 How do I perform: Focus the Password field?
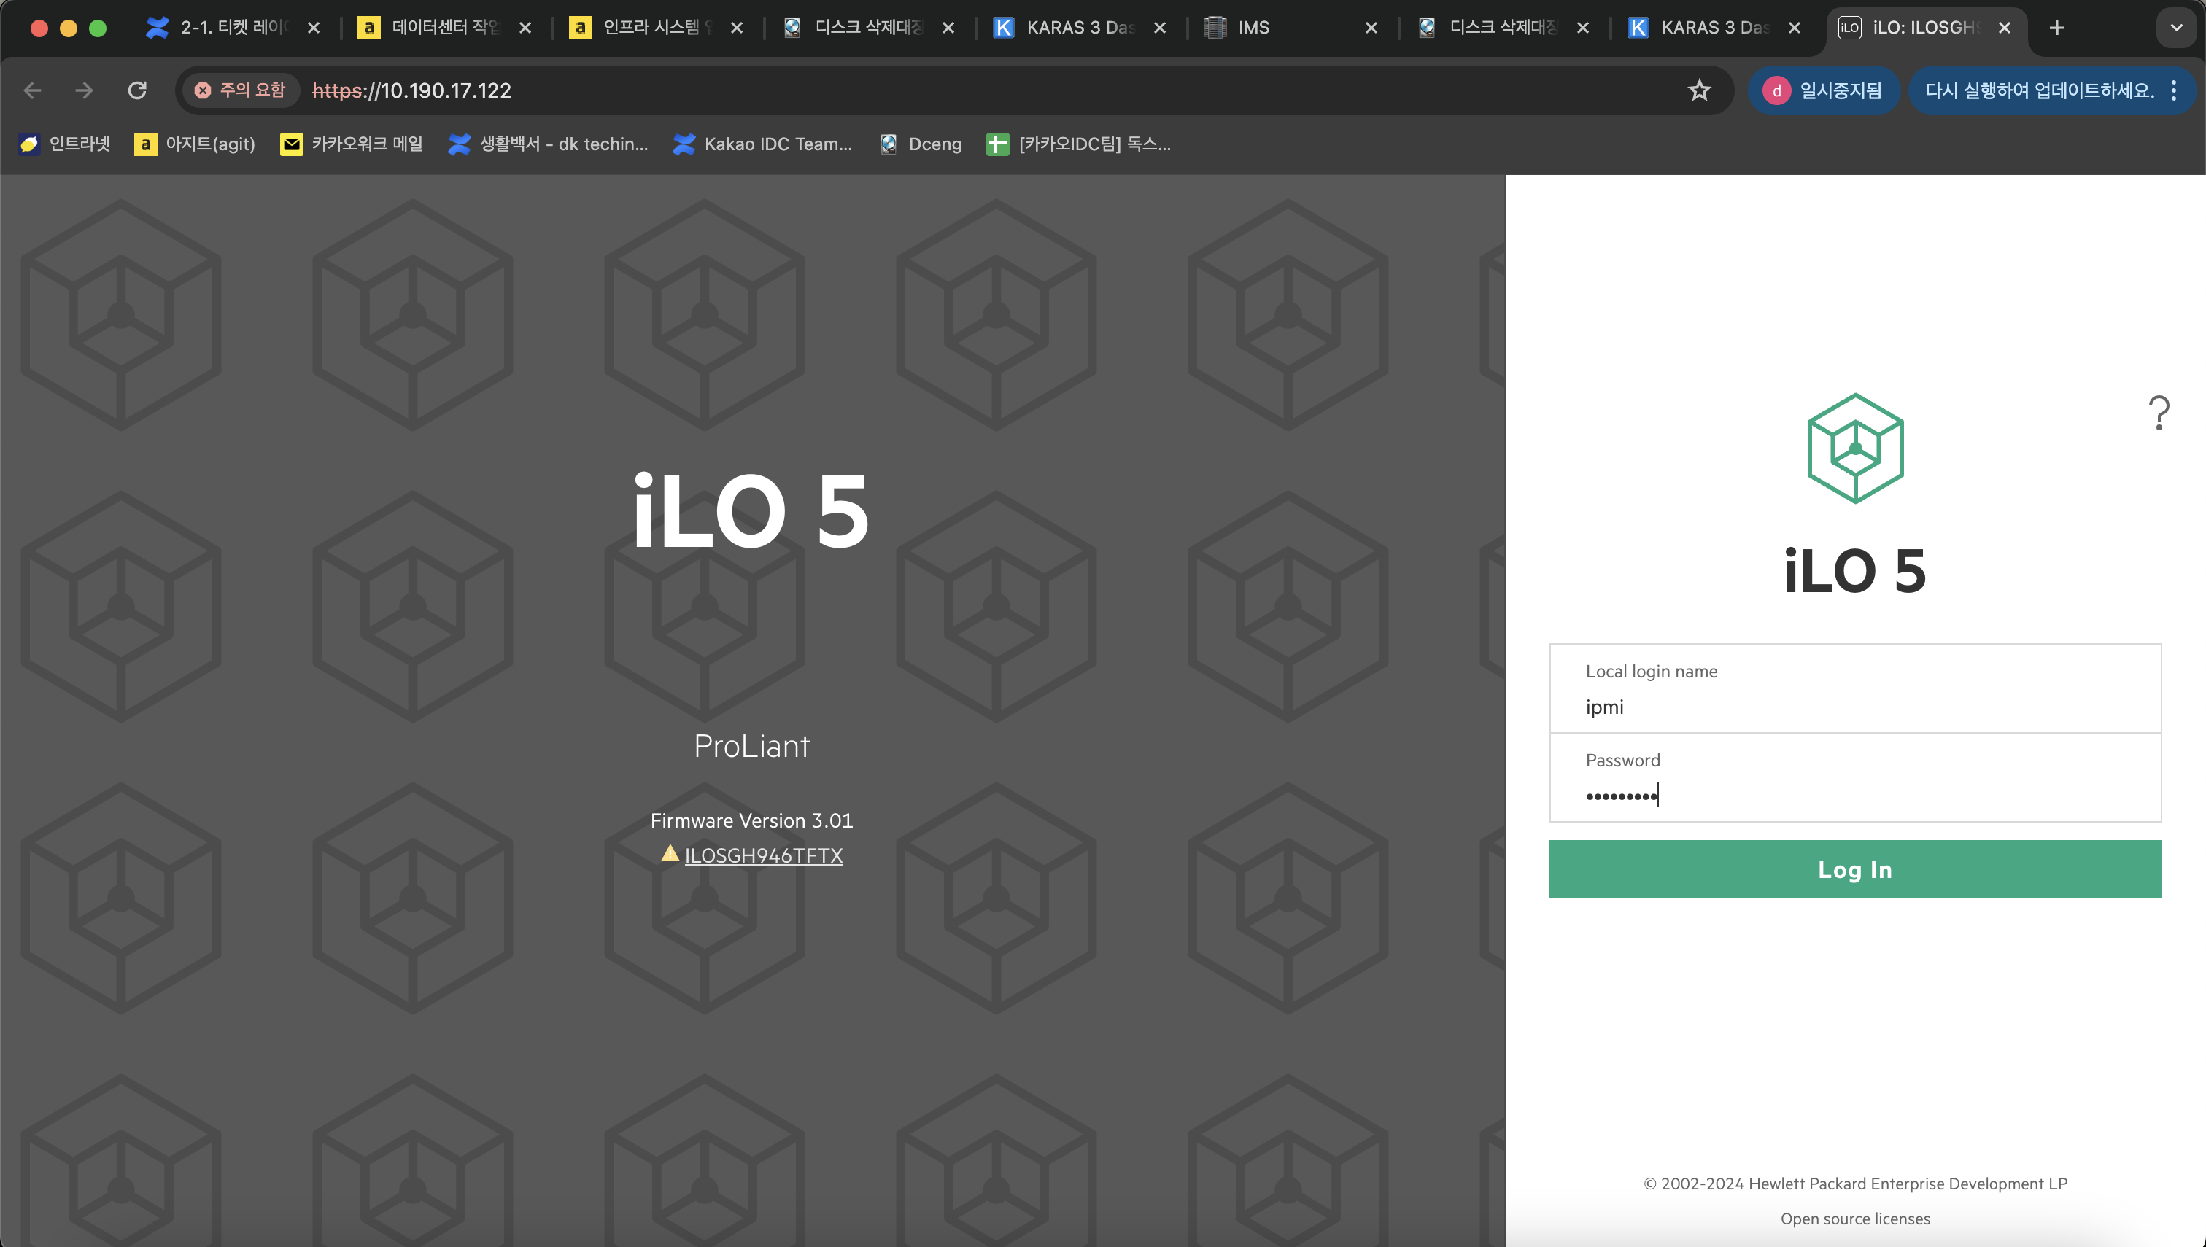coord(1855,777)
